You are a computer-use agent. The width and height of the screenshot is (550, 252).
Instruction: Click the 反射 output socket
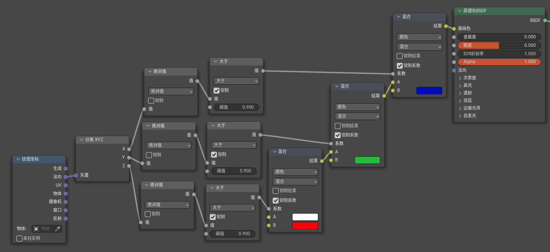click(x=65, y=218)
